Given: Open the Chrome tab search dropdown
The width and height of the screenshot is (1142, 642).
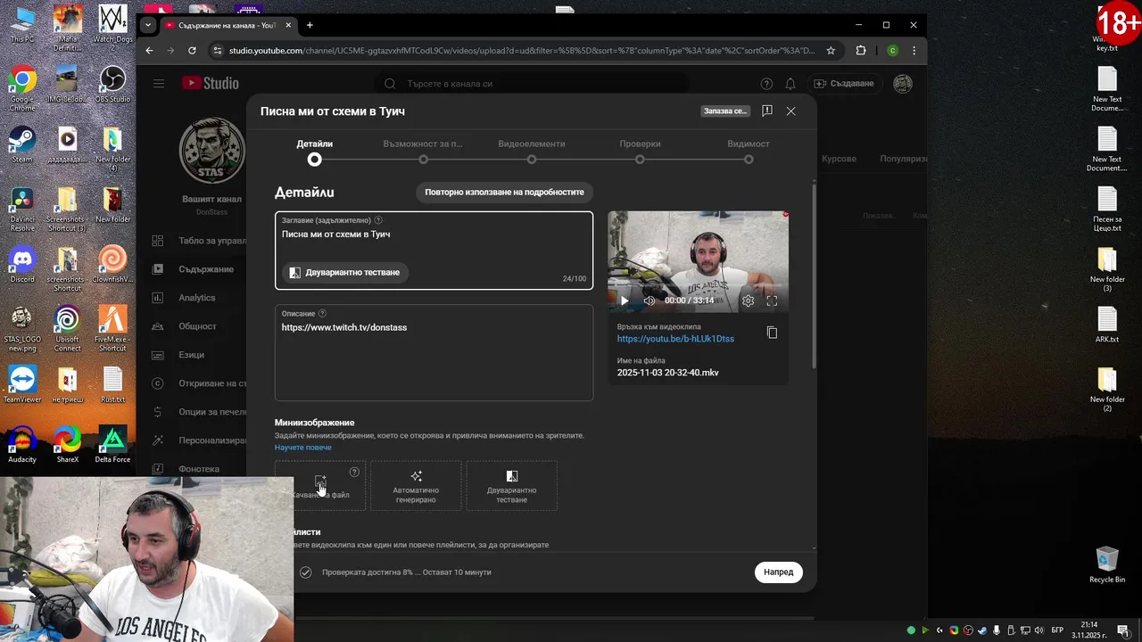Looking at the screenshot, I should coord(148,25).
